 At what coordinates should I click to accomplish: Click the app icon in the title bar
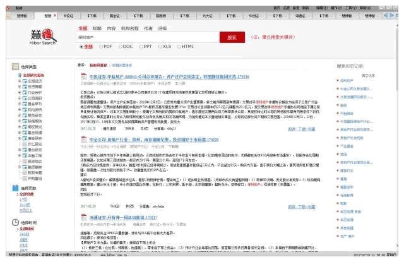pyautogui.click(x=8, y=8)
